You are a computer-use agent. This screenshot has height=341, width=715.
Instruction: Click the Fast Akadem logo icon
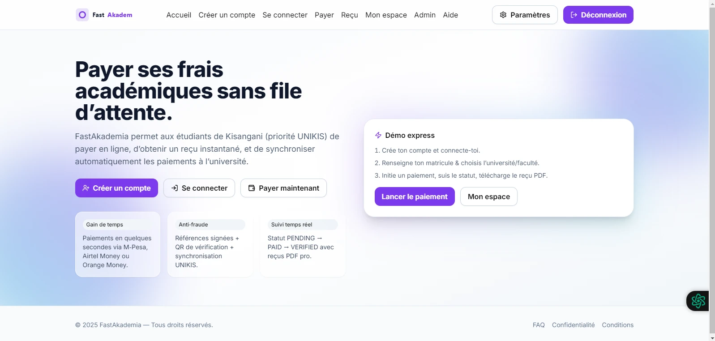82,15
